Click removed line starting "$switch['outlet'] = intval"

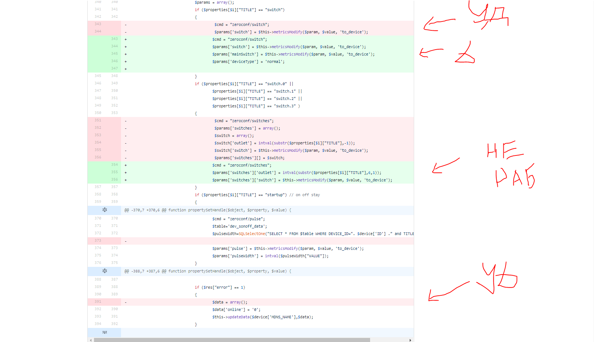[x=285, y=143]
